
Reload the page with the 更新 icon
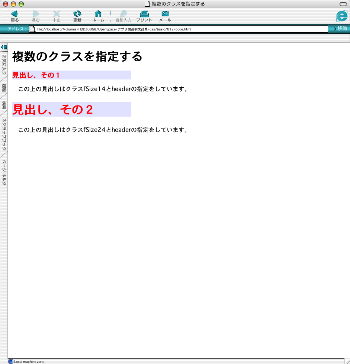pos(77,14)
